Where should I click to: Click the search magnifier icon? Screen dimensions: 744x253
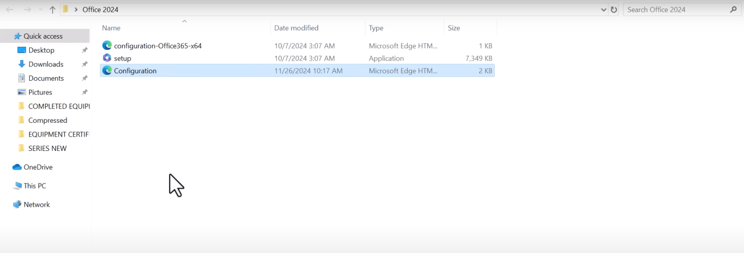[x=733, y=10]
